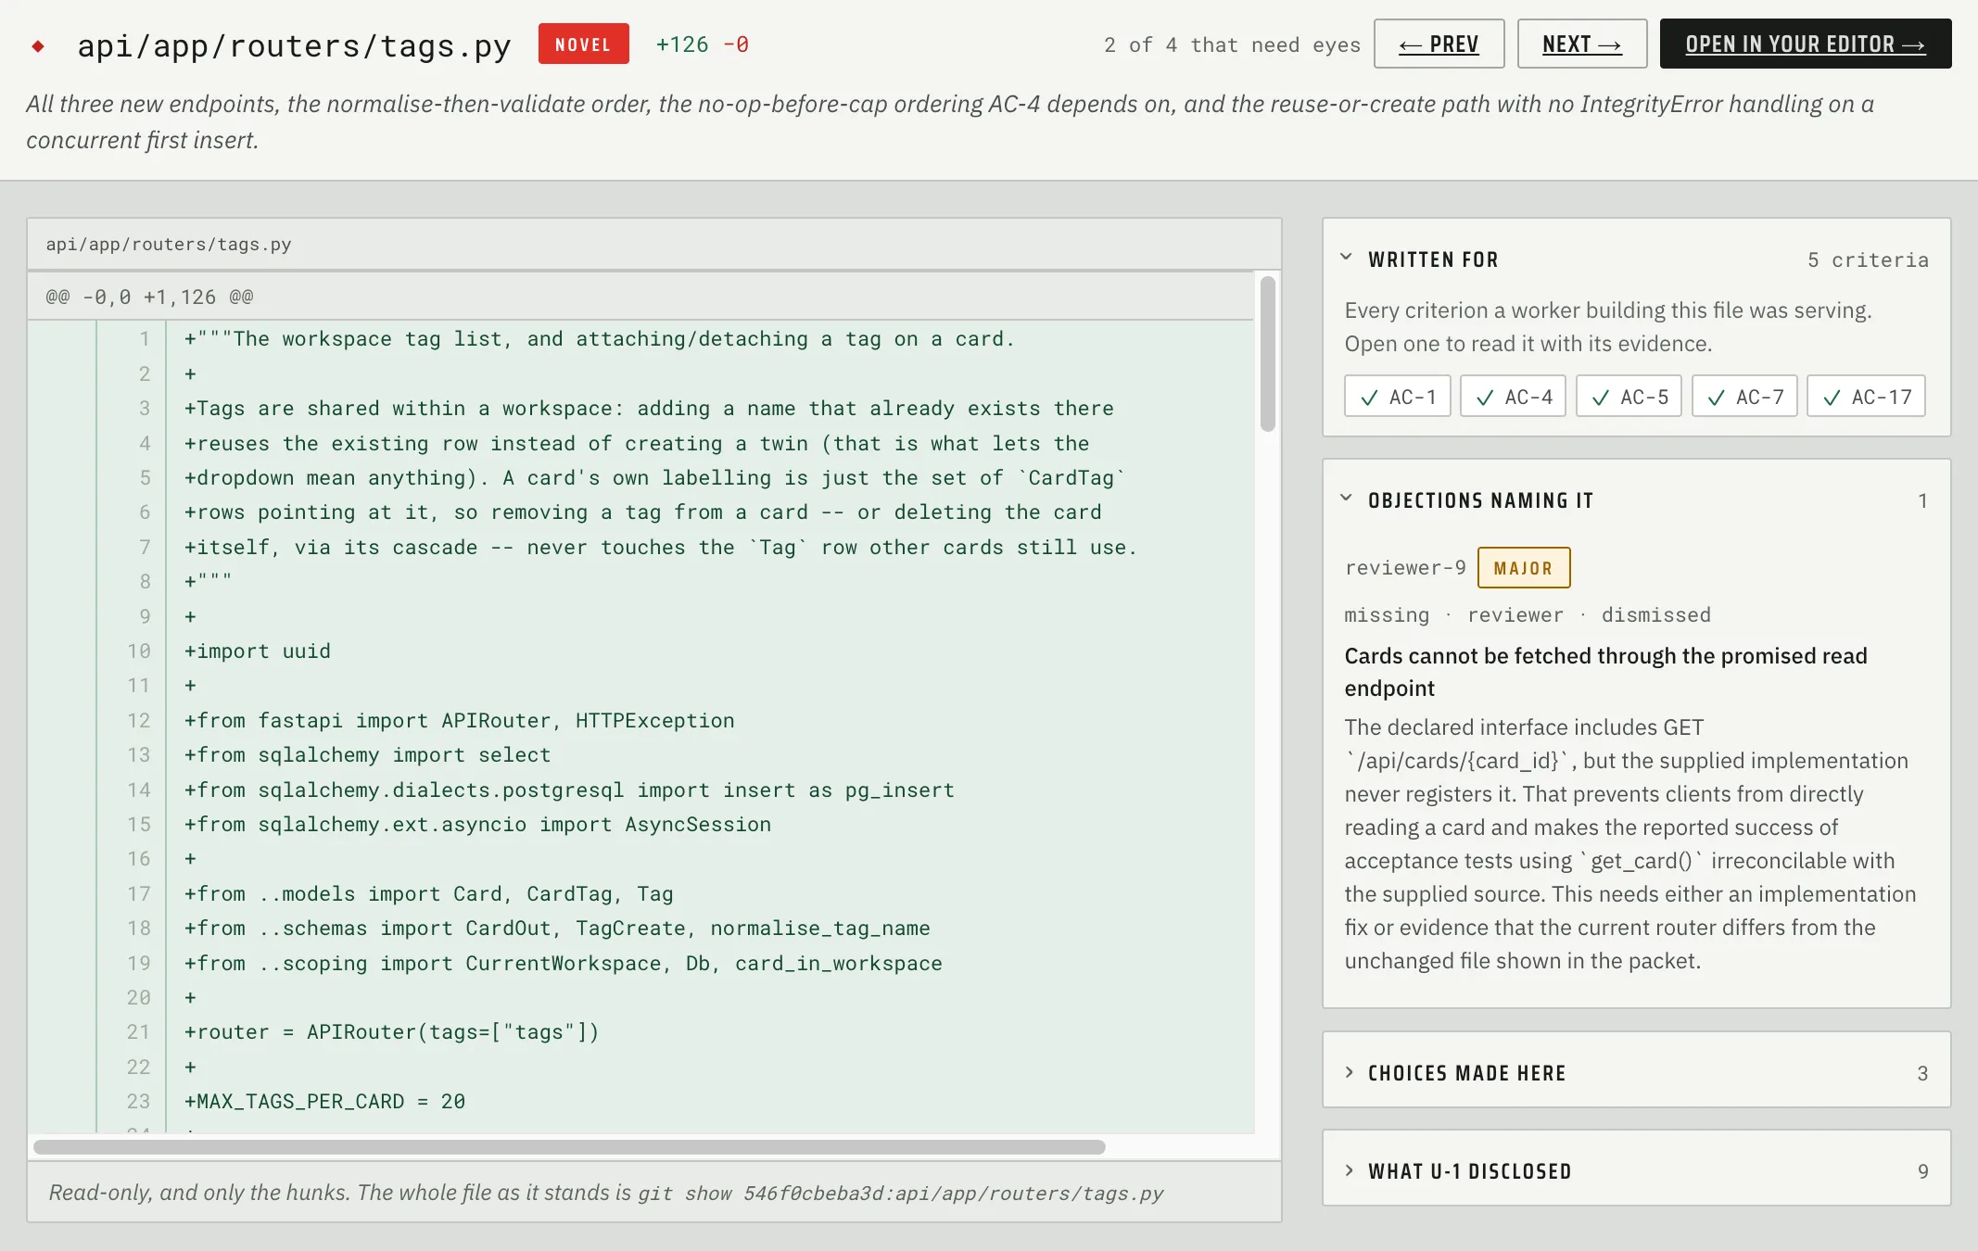Select the reviewer-9 label
Image resolution: width=1978 pixels, height=1251 pixels.
coord(1405,568)
